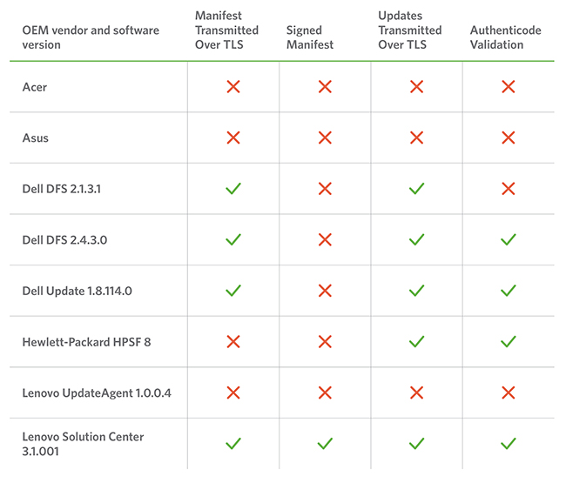Click Asus red X under Authenticode Validation
The height and width of the screenshot is (483, 566).
(x=509, y=138)
